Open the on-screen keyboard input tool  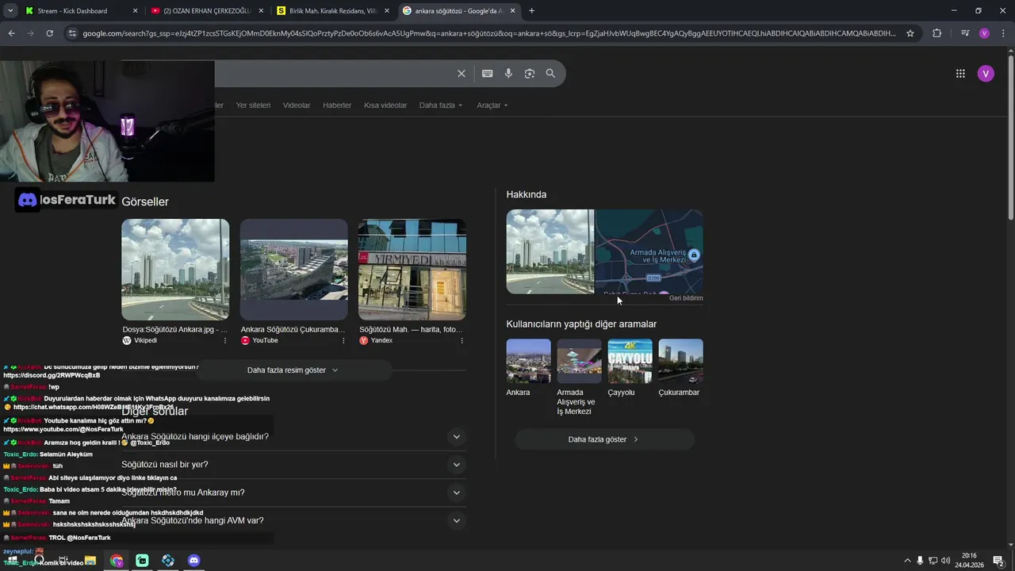488,74
